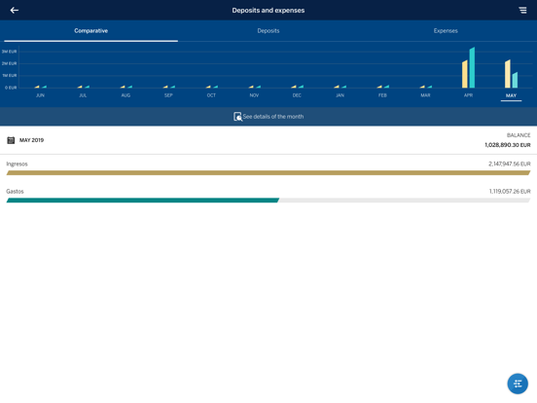
Task: Select the SEP month on the chart
Action: point(168,95)
